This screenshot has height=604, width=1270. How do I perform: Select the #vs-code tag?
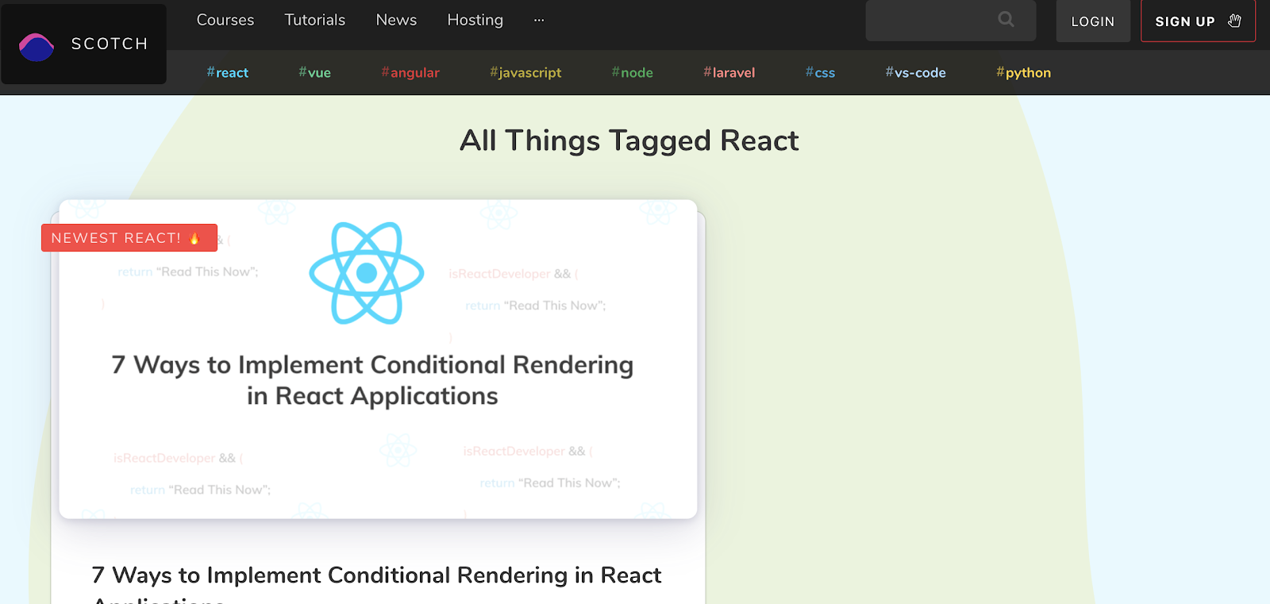click(915, 72)
